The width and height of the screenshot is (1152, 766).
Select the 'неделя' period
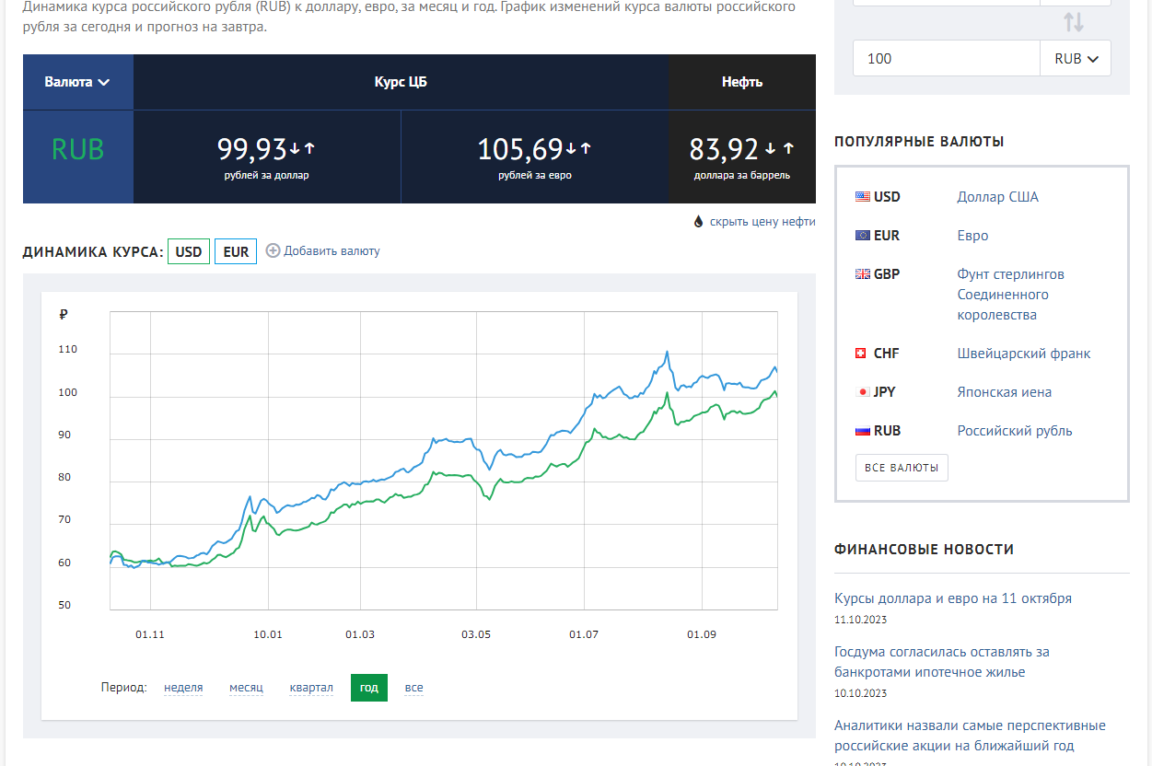183,688
